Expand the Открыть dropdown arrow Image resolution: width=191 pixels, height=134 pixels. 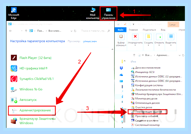click(x=159, y=45)
